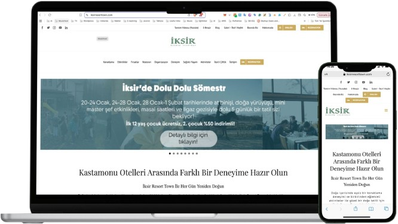398x224 pixels.
Task: Open the LinkedIn icon on the laptop site
Action: point(66,27)
